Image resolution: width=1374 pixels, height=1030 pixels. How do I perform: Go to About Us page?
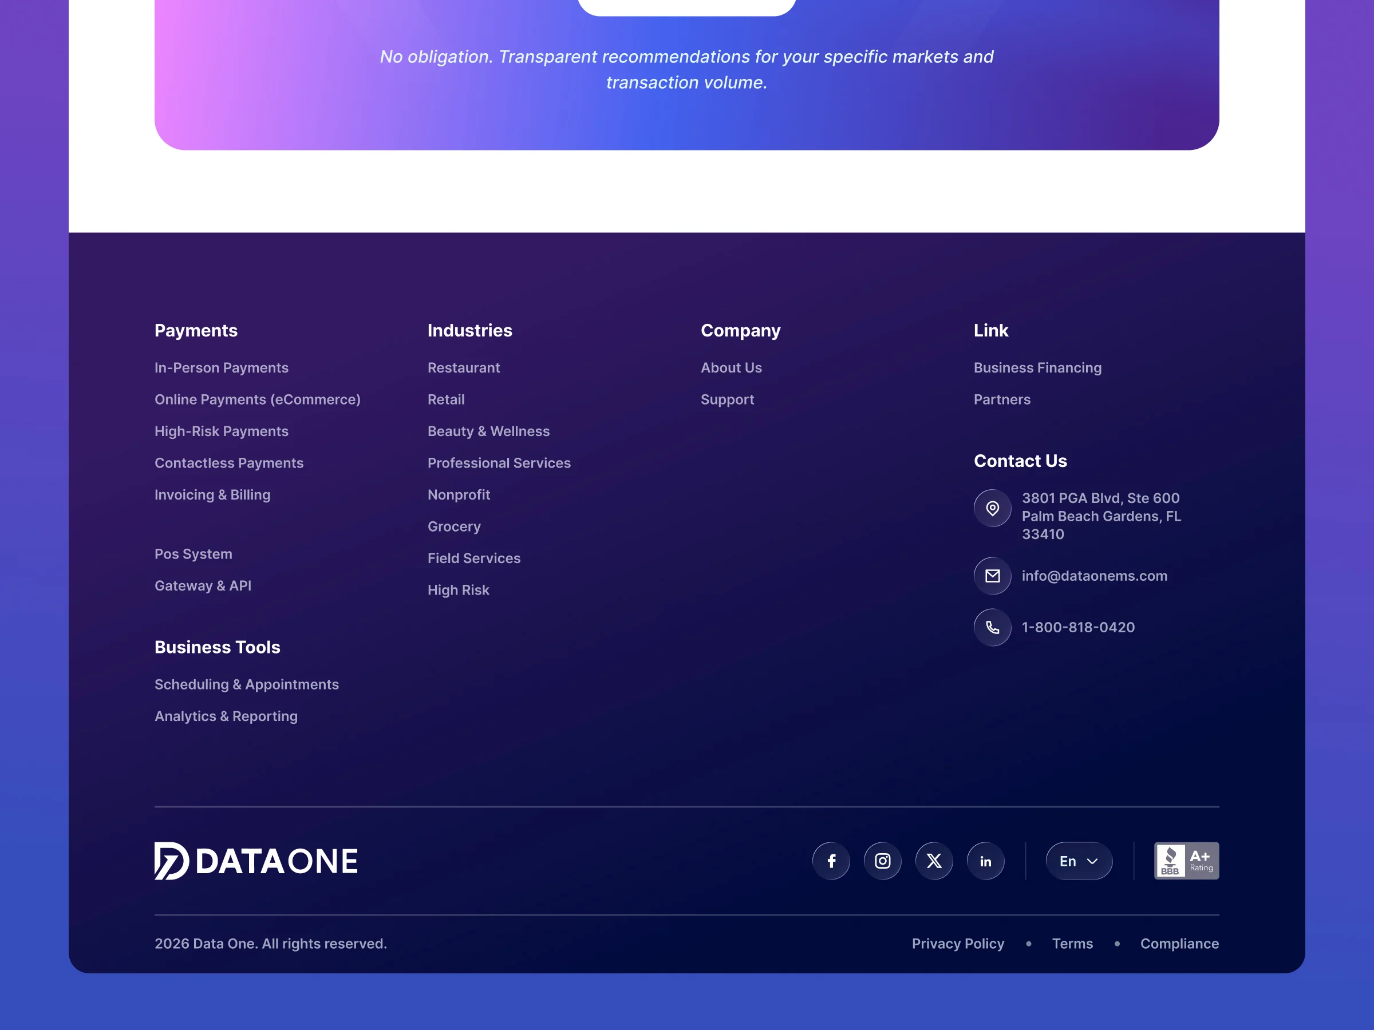(x=732, y=367)
